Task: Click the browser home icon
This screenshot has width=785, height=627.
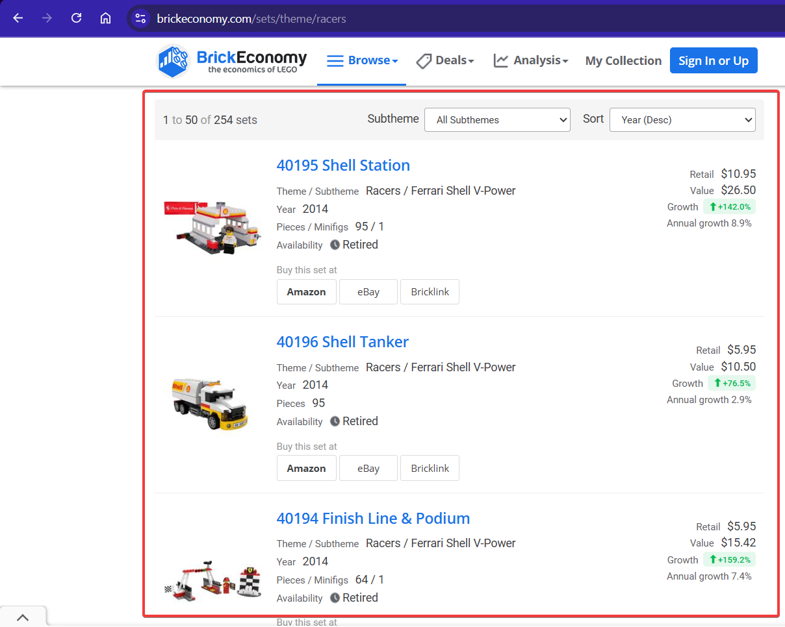Action: (105, 18)
